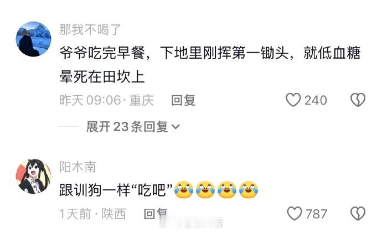Click the timestamp 昨天 09:06 · 重庆
This screenshot has height=232, width=382.
107,100
